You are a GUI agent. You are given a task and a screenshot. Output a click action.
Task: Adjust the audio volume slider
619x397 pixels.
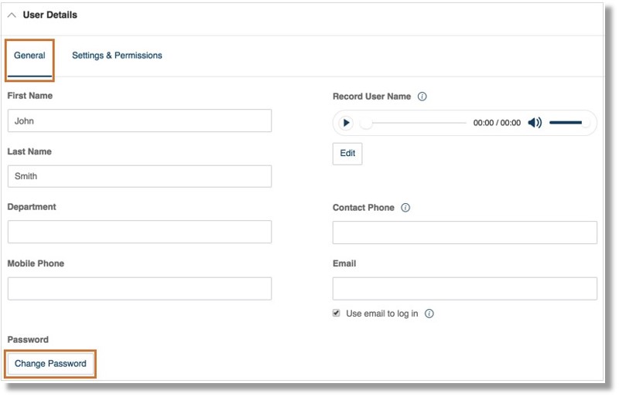point(569,123)
